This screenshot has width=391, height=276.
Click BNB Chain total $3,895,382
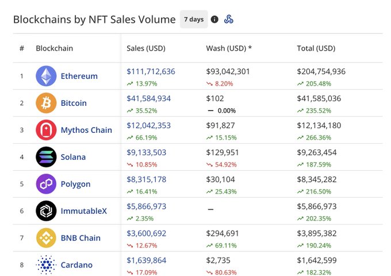pos(317,233)
